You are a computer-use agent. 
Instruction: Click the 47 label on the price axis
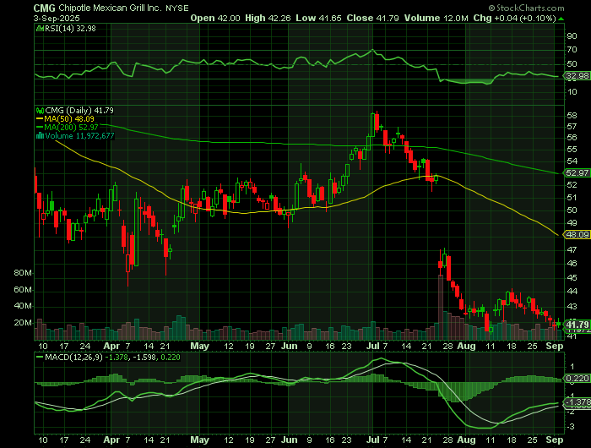(572, 249)
